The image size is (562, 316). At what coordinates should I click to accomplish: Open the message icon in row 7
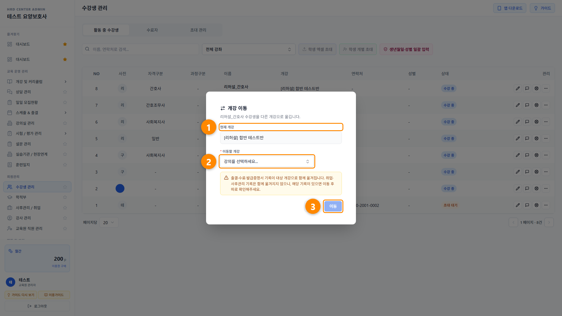coord(527,105)
